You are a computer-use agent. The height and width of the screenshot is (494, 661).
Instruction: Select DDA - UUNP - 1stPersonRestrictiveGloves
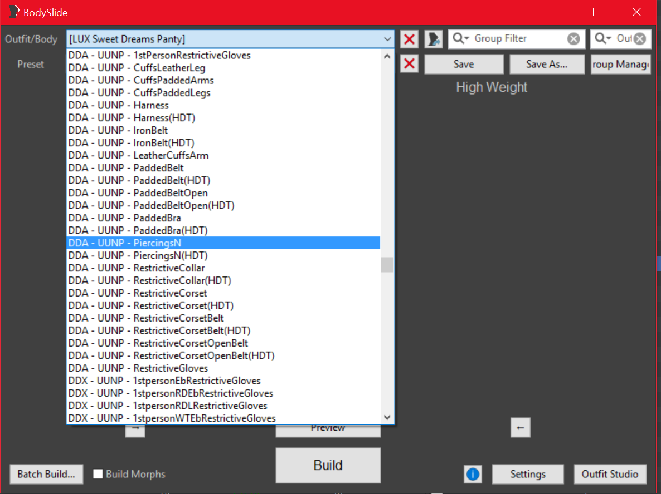click(223, 55)
